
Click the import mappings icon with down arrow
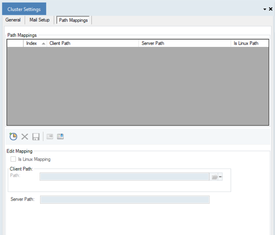tap(60, 136)
